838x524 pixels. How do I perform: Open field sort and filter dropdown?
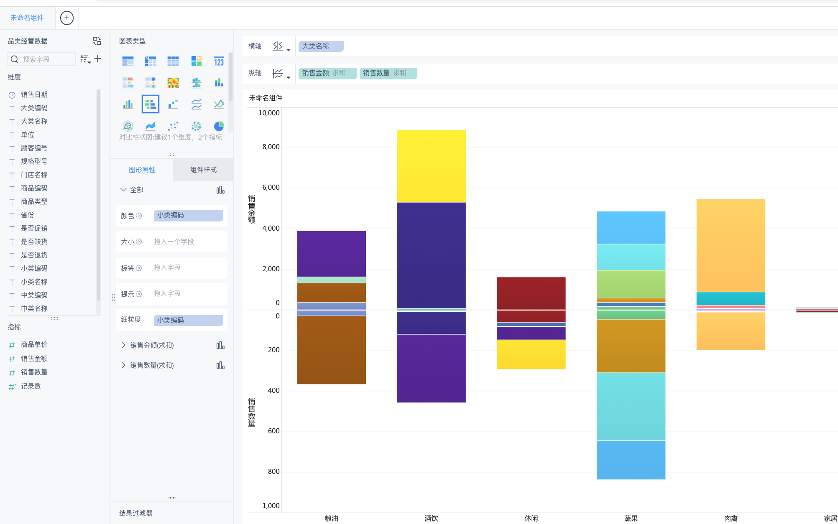point(85,59)
